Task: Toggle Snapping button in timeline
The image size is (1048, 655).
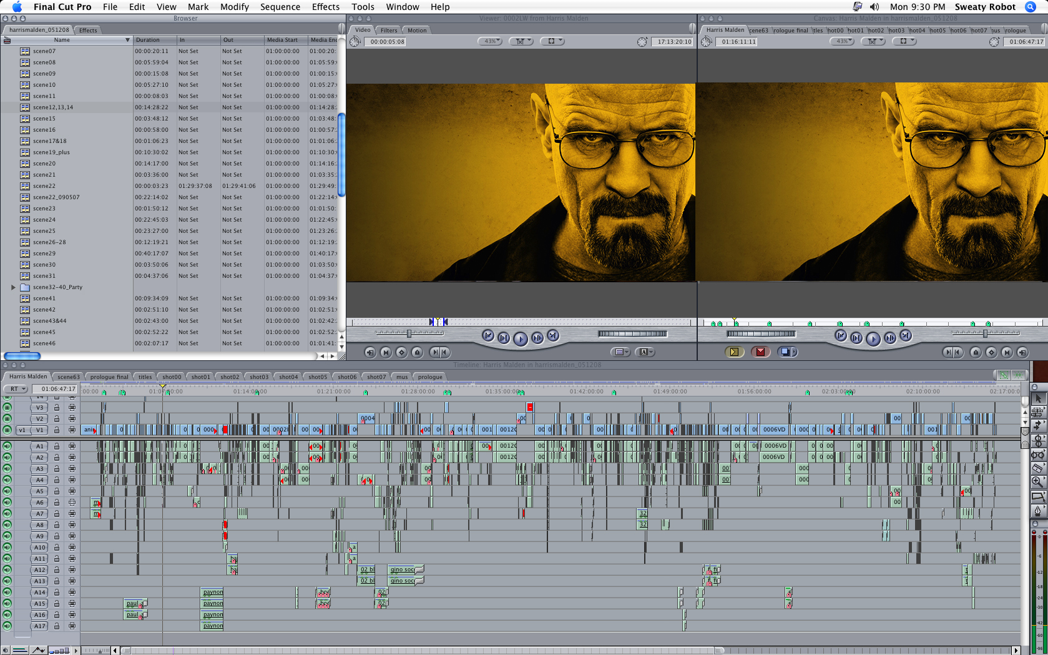Action: tap(1019, 375)
